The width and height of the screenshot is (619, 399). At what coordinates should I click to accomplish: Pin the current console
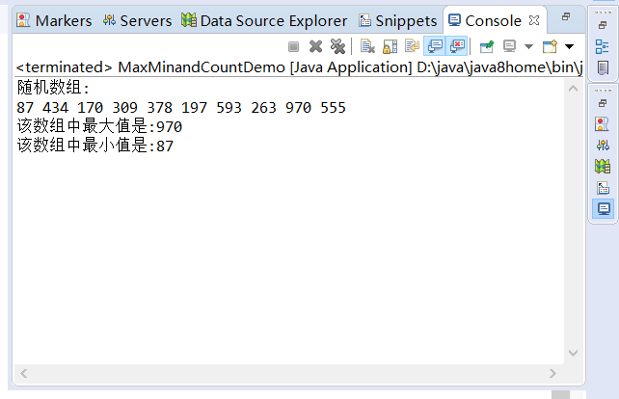(x=487, y=46)
